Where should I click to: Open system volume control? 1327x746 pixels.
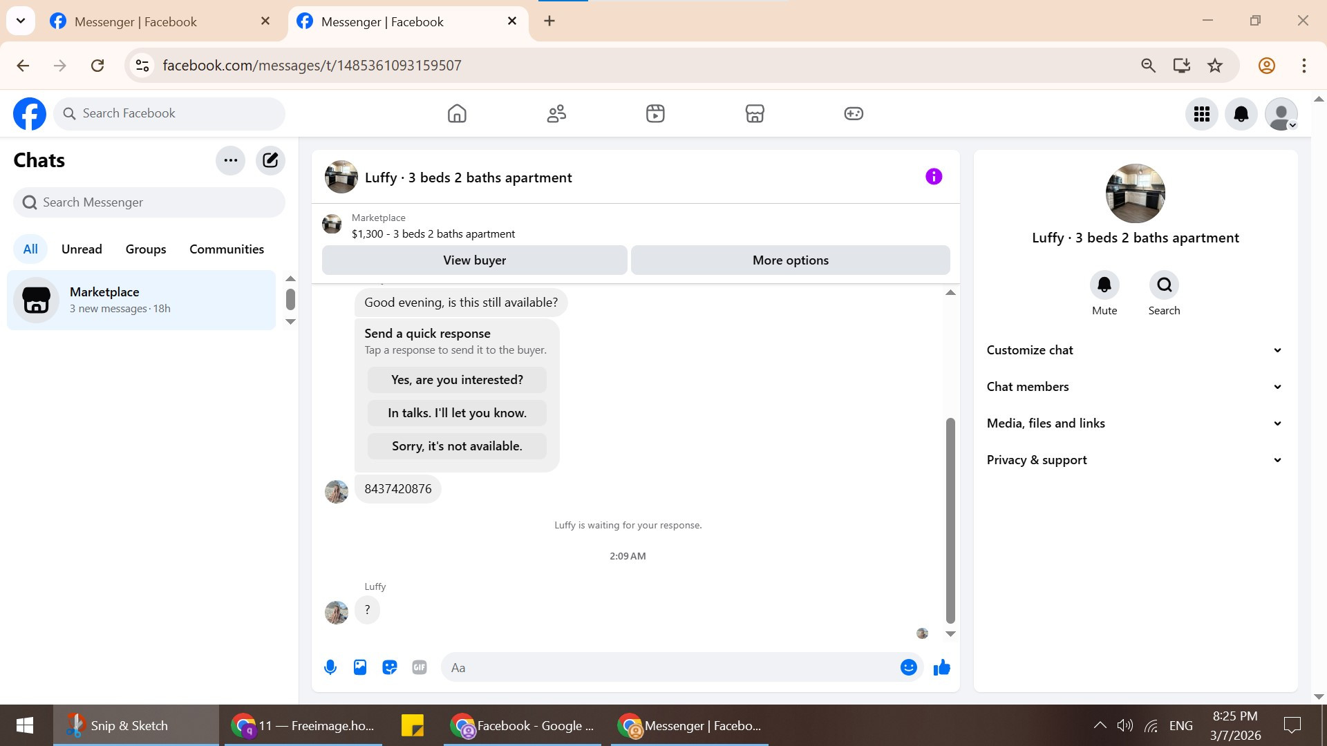(x=1124, y=725)
